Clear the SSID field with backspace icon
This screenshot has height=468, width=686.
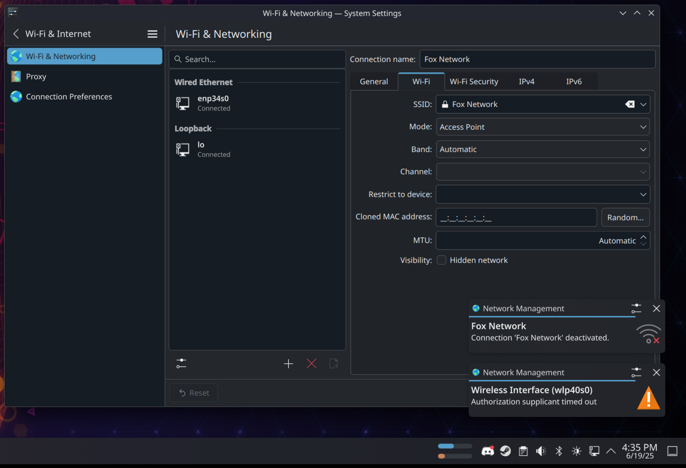click(630, 104)
